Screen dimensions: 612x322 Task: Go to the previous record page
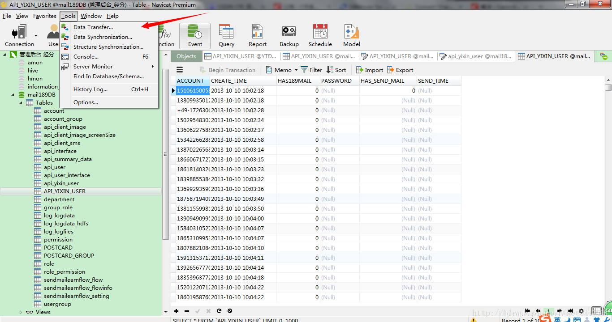(x=538, y=311)
